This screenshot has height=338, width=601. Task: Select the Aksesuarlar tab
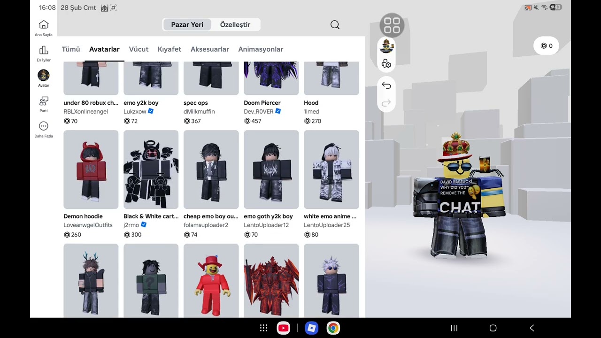point(210,49)
